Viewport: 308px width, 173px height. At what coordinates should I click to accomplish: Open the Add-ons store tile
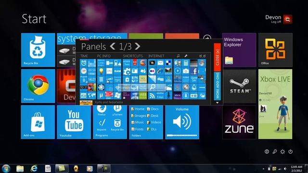[38, 122]
